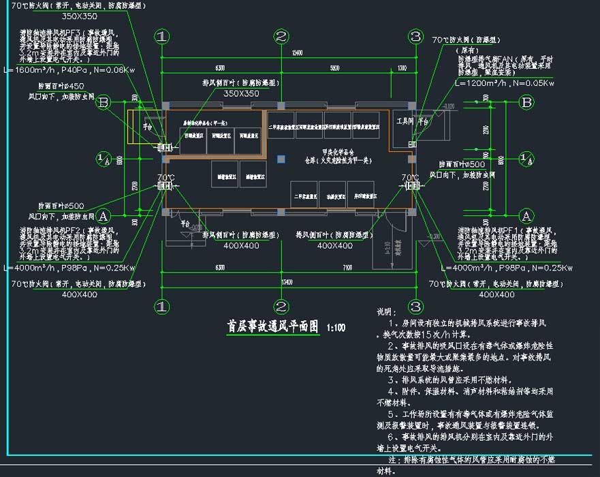Select the fan symbol under the left 70℃ label
Viewport: 600px width, 477px height.
click(x=165, y=186)
